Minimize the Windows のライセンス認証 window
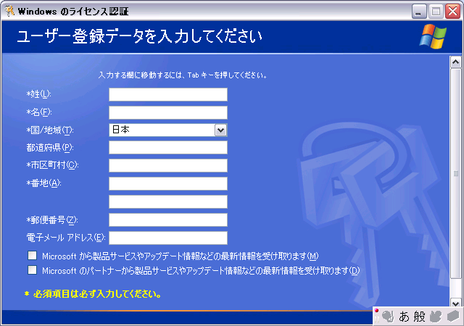This screenshot has height=326, width=464. pyautogui.click(x=418, y=12)
